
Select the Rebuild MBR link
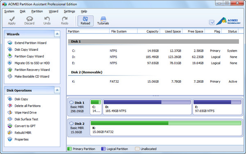click(x=23, y=133)
